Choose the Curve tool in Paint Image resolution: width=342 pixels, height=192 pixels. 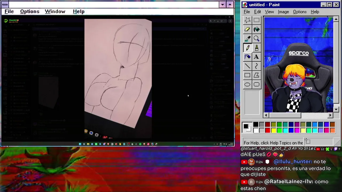(256, 66)
